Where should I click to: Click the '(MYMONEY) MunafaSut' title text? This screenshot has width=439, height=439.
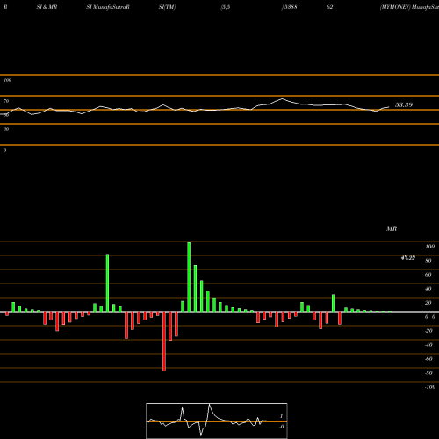[409, 7]
